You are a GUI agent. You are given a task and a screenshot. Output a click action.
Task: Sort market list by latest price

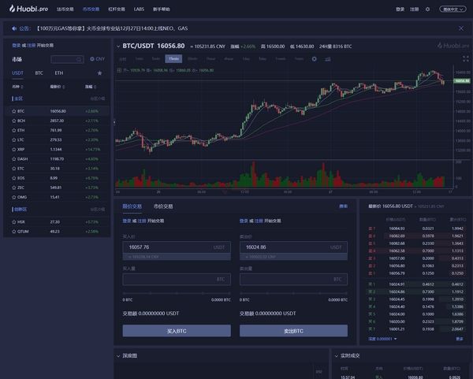coord(58,87)
